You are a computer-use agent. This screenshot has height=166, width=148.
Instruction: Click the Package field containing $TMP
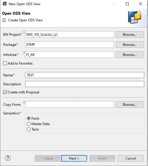coord(70,45)
